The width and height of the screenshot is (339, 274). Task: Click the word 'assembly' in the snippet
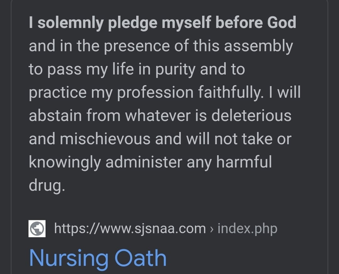coord(258,46)
